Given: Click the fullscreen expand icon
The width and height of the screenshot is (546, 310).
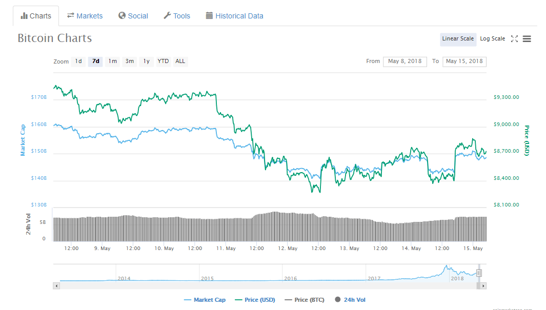Looking at the screenshot, I should click(x=514, y=39).
